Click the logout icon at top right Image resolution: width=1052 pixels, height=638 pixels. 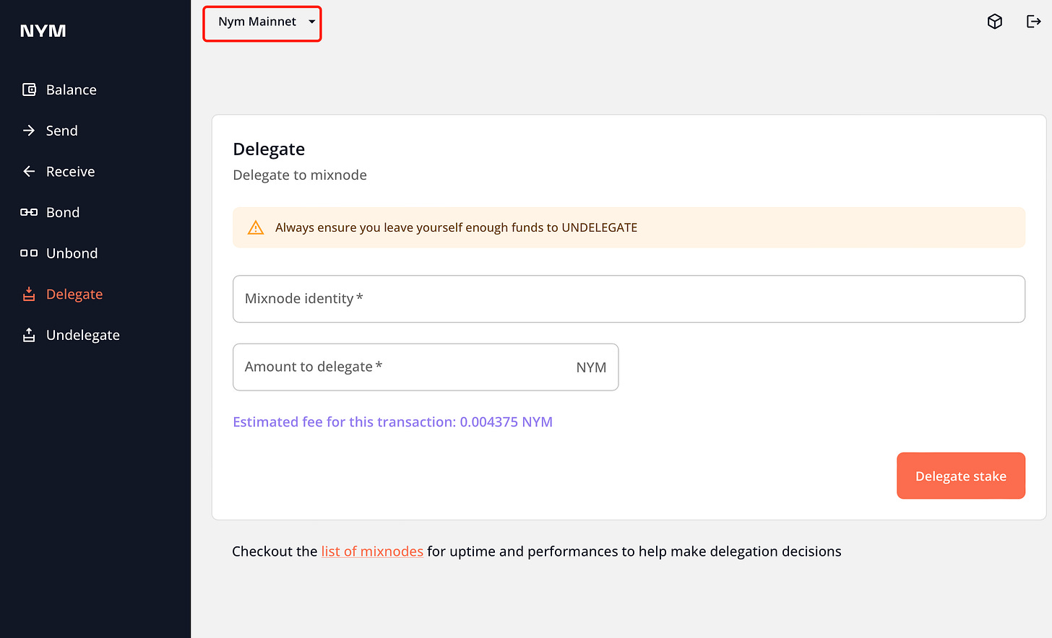pos(1034,22)
